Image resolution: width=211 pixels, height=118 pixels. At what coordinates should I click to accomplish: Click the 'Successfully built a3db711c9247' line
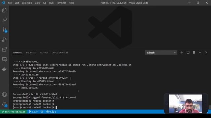pos(35,94)
